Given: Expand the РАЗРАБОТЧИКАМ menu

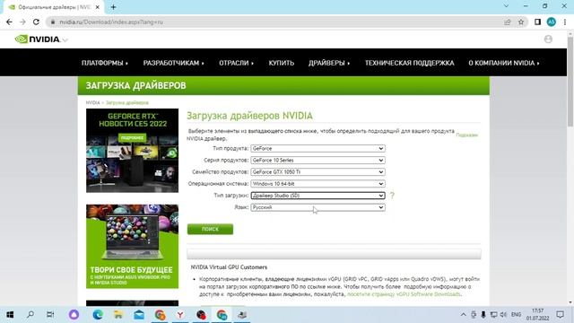Looking at the screenshot, I should [x=173, y=63].
